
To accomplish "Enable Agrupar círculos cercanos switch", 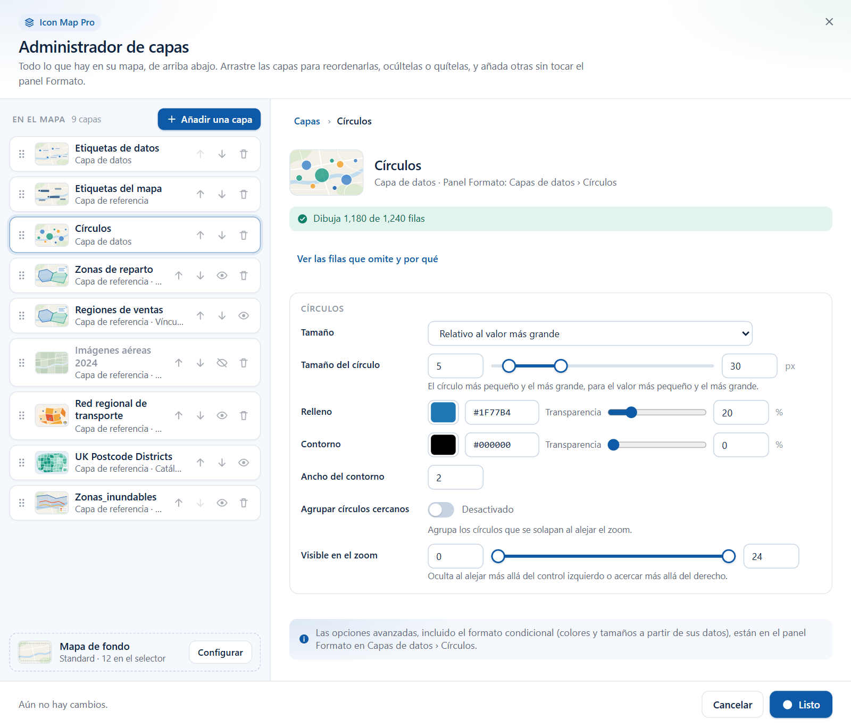I will point(441,509).
